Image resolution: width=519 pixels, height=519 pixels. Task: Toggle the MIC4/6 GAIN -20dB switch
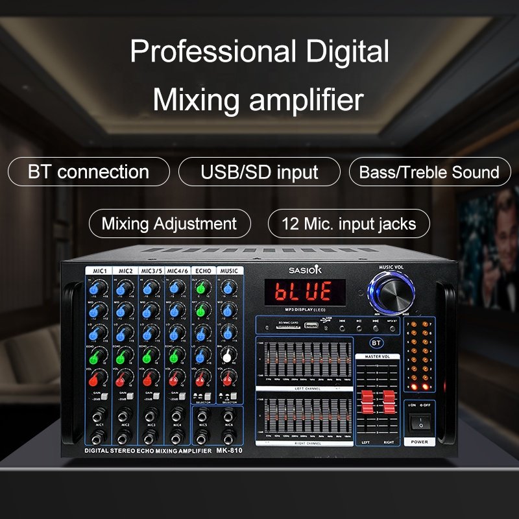point(182,396)
